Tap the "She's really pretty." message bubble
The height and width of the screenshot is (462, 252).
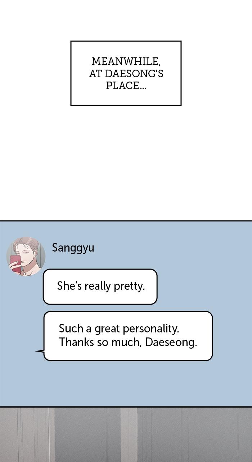pyautogui.click(x=100, y=287)
